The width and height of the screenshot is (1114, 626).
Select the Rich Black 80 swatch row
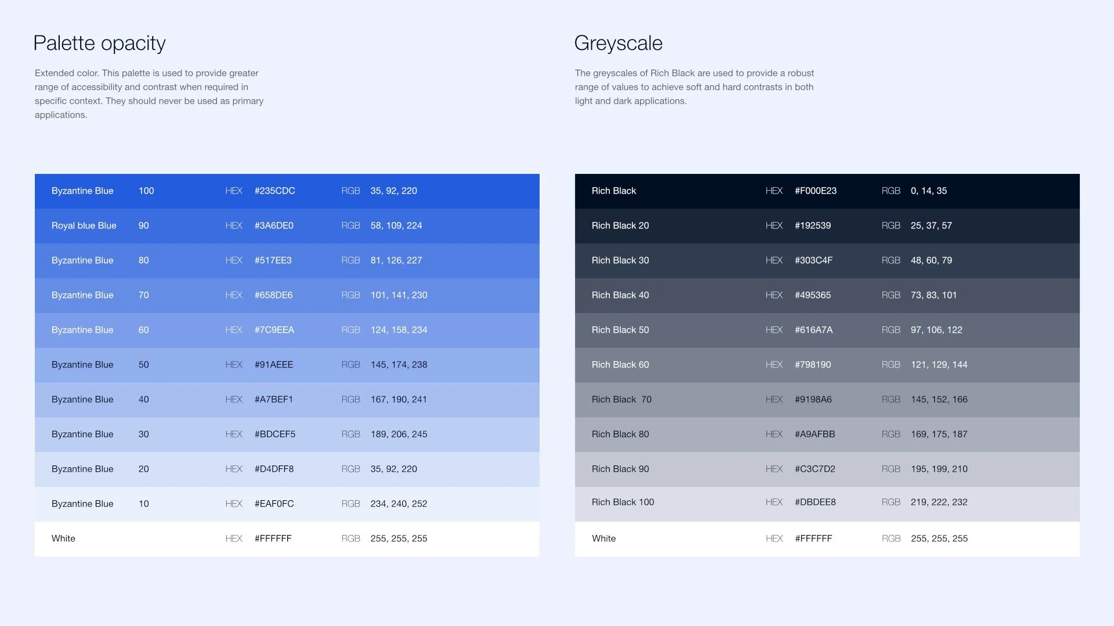(x=827, y=434)
